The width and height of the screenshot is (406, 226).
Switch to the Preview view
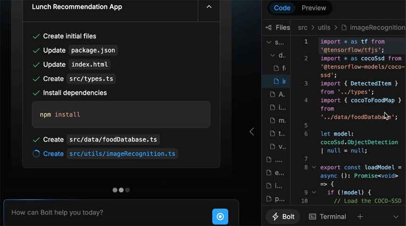tap(313, 8)
